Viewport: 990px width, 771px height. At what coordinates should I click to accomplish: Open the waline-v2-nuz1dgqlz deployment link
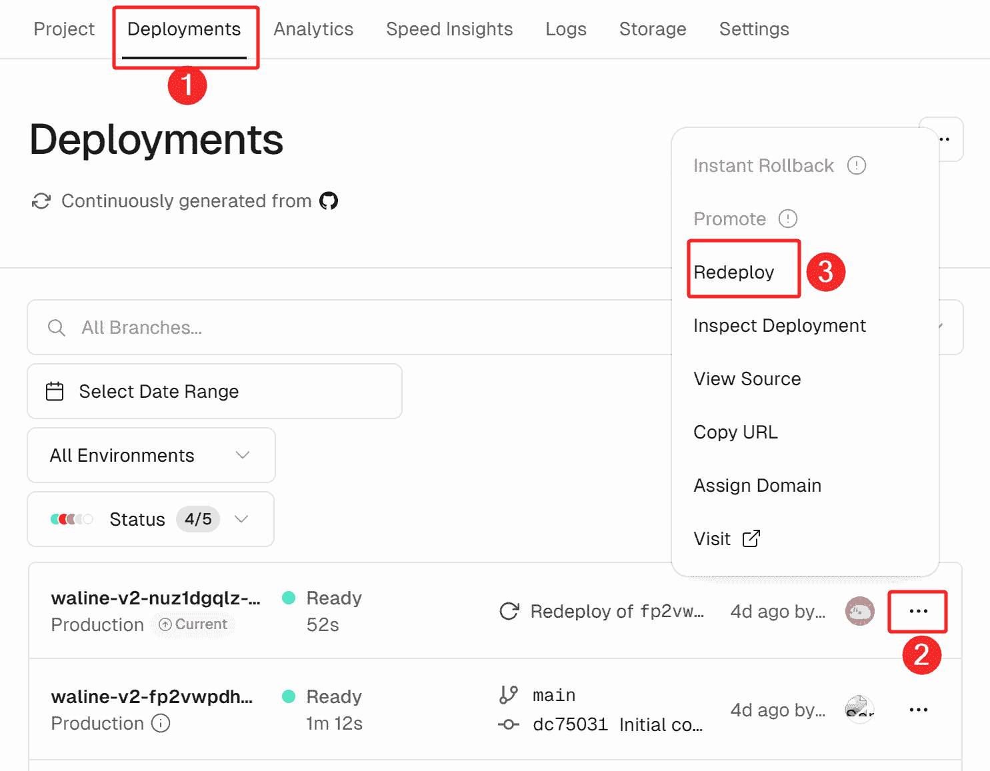pyautogui.click(x=155, y=598)
